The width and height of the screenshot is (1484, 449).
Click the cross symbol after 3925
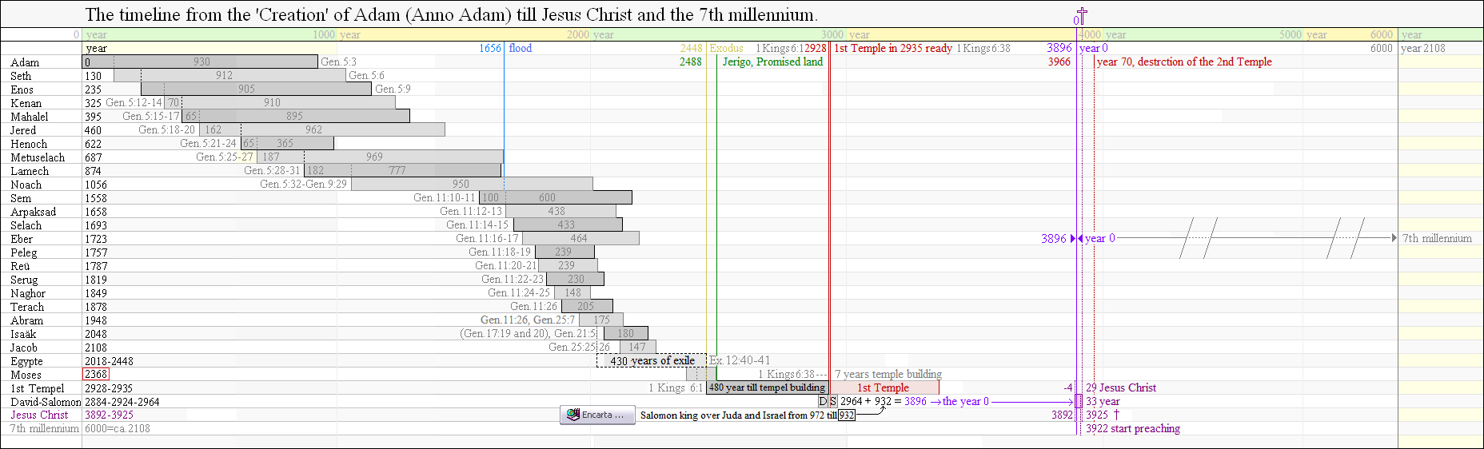click(1116, 415)
